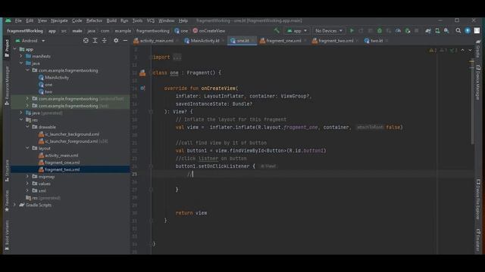
Task: Open Project panel settings gear
Action: (116, 40)
